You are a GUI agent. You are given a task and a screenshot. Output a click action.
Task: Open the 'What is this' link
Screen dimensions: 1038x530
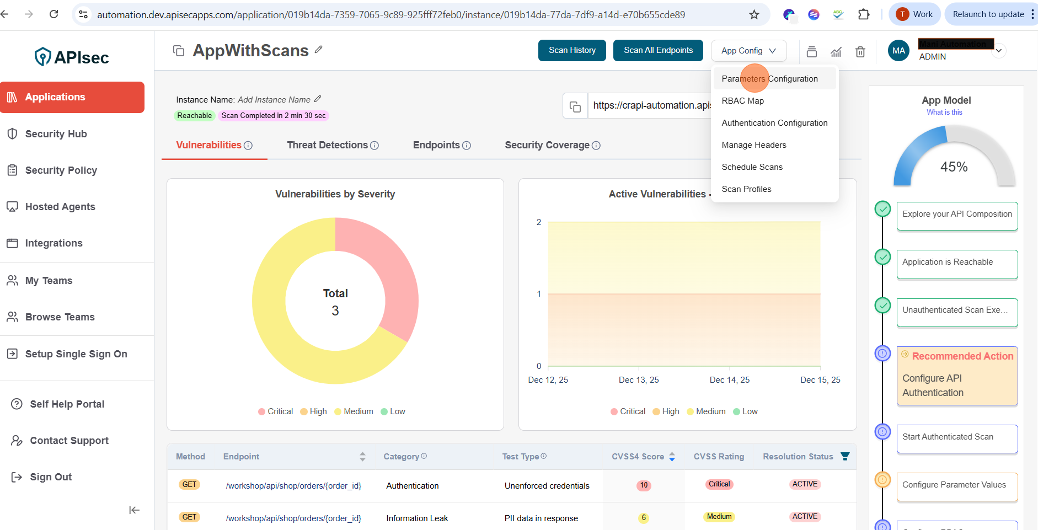click(944, 112)
